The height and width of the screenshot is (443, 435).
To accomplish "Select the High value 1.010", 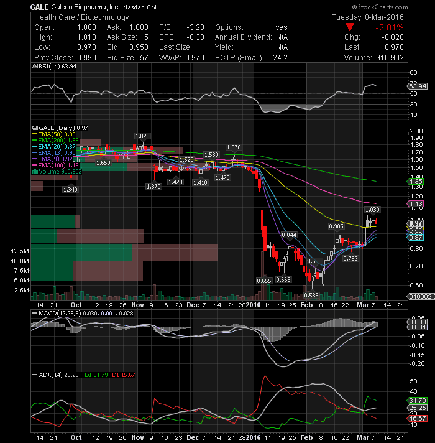I will (86, 37).
